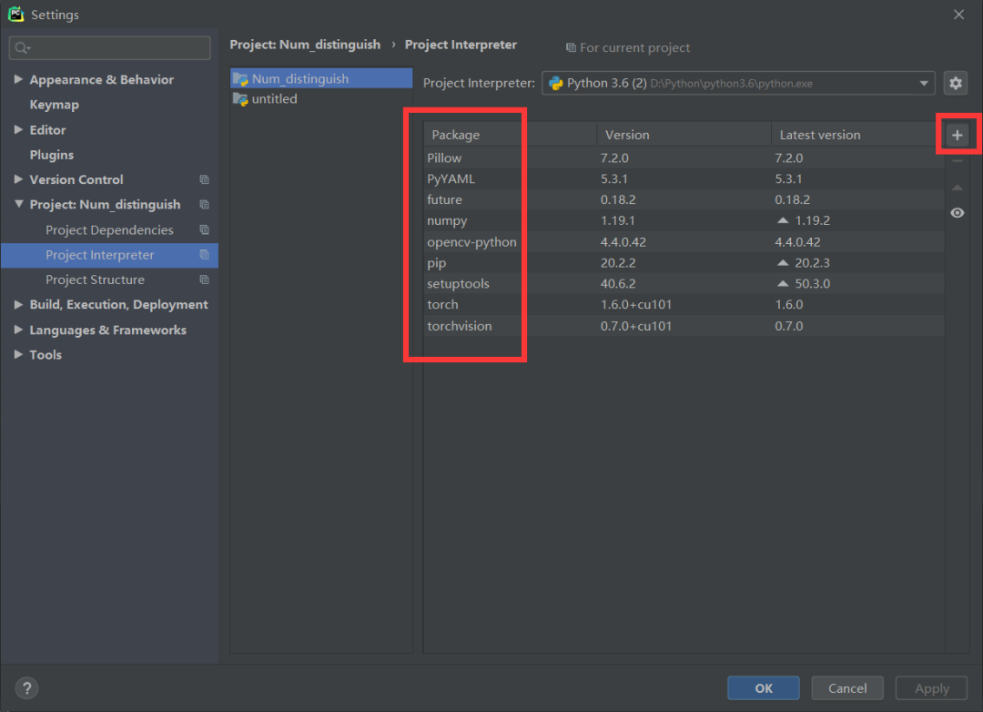The height and width of the screenshot is (712, 983).
Task: Click the copy icon next to Project Dependencies
Action: [205, 229]
